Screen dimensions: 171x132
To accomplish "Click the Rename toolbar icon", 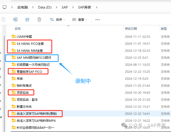I will 15,19.
